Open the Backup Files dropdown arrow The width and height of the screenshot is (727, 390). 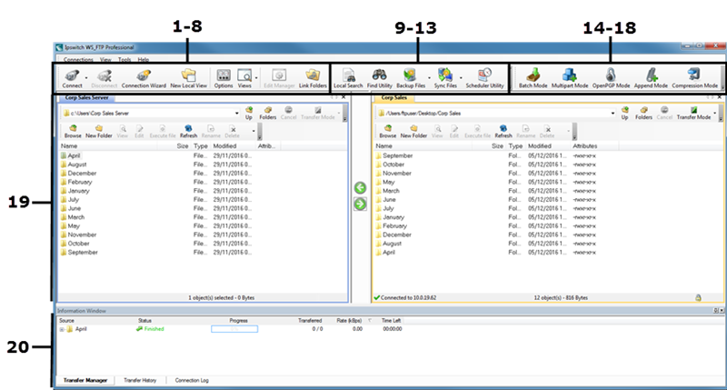click(429, 78)
